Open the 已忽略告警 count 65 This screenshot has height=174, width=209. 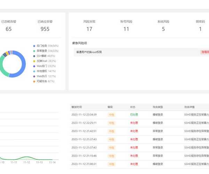coord(9,29)
